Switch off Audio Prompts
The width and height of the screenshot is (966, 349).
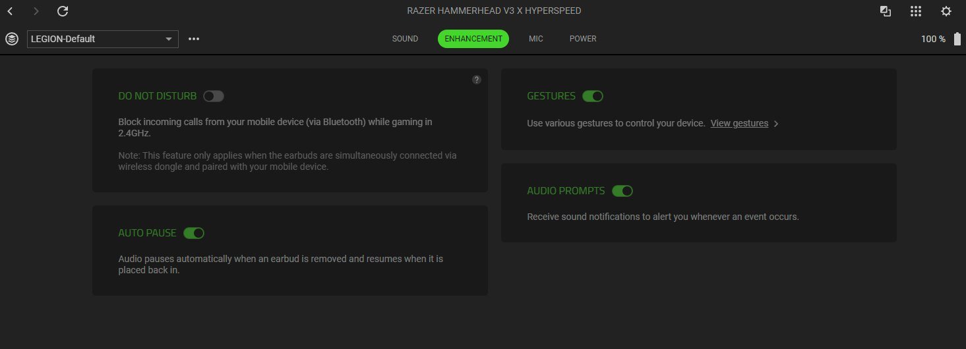tap(622, 191)
